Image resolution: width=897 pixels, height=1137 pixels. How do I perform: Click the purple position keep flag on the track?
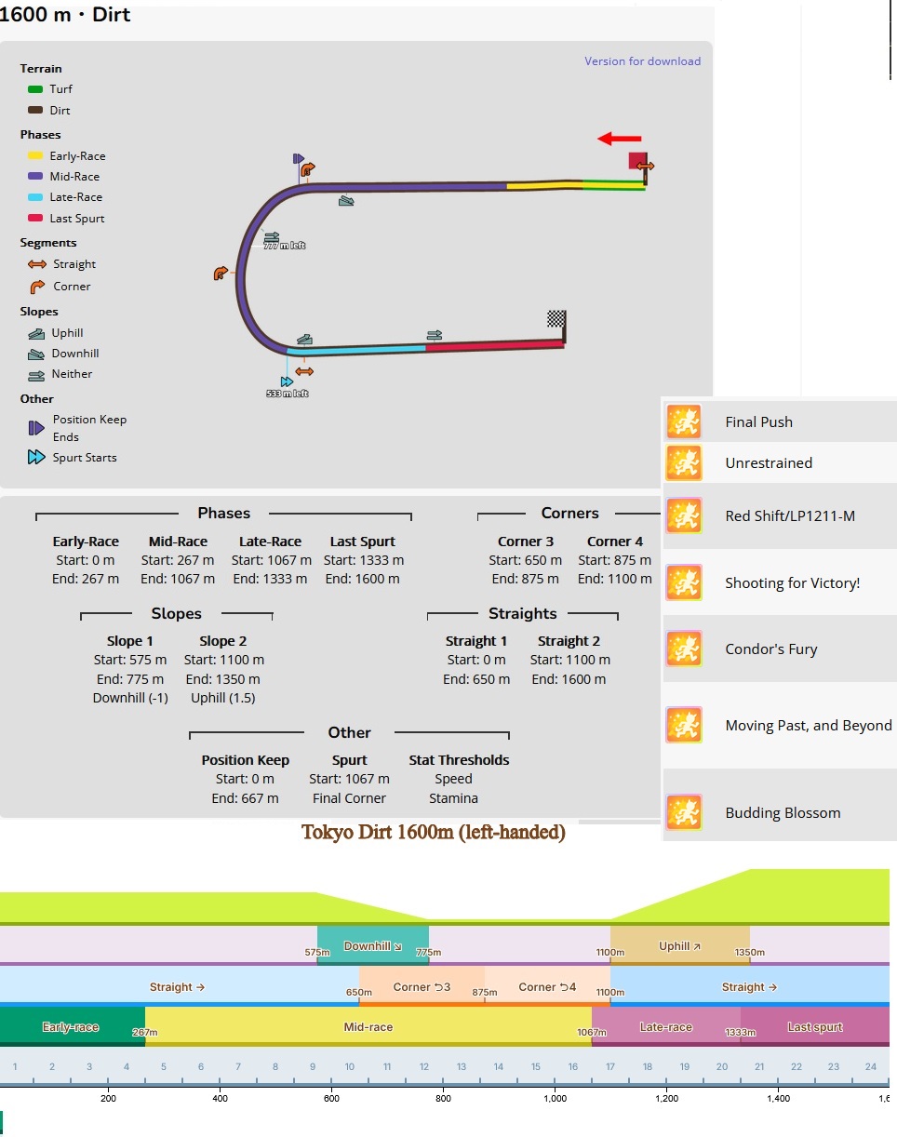[x=298, y=160]
